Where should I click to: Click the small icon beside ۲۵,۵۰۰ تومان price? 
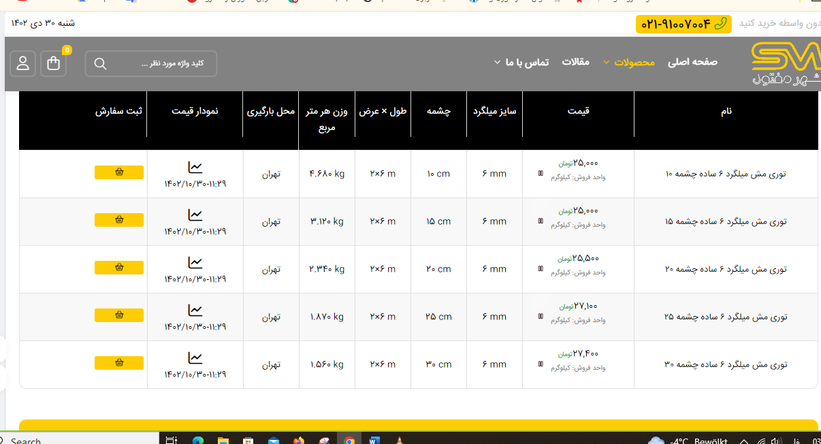pos(541,268)
